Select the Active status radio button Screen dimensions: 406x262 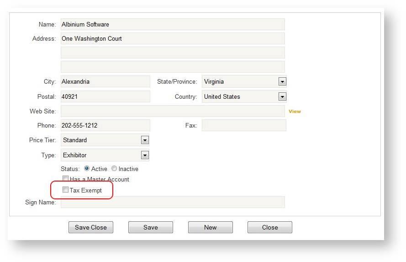point(87,169)
